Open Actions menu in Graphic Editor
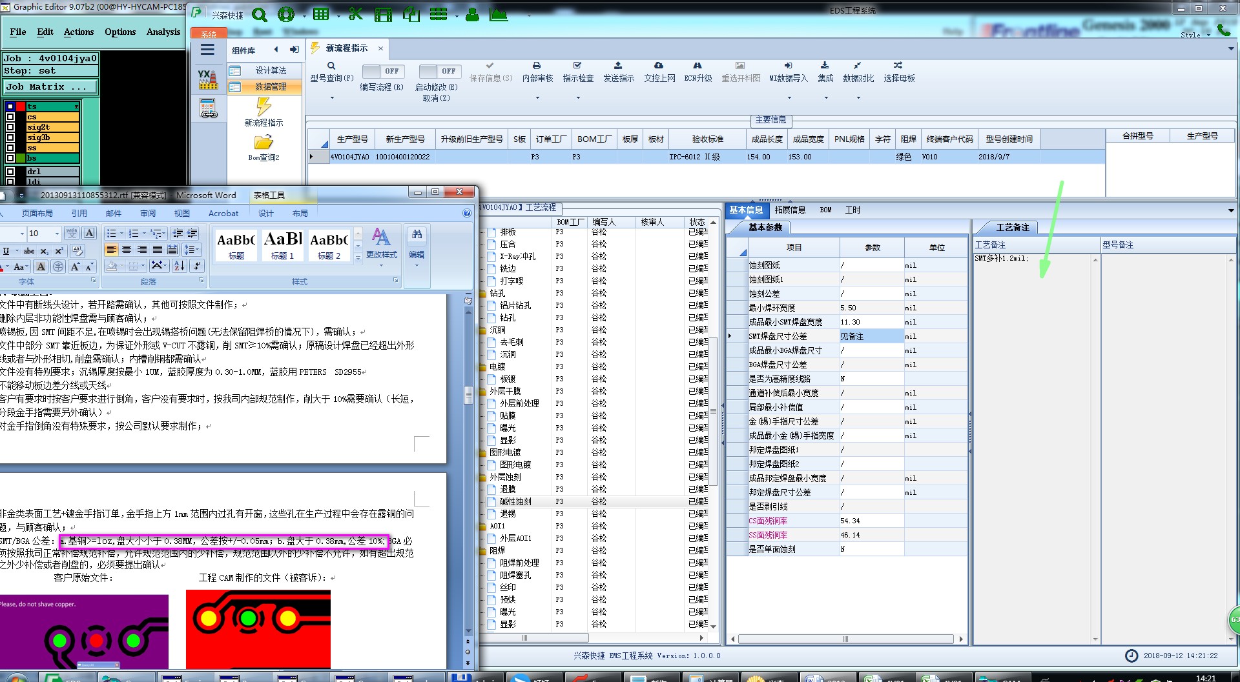1240x682 pixels. [79, 32]
